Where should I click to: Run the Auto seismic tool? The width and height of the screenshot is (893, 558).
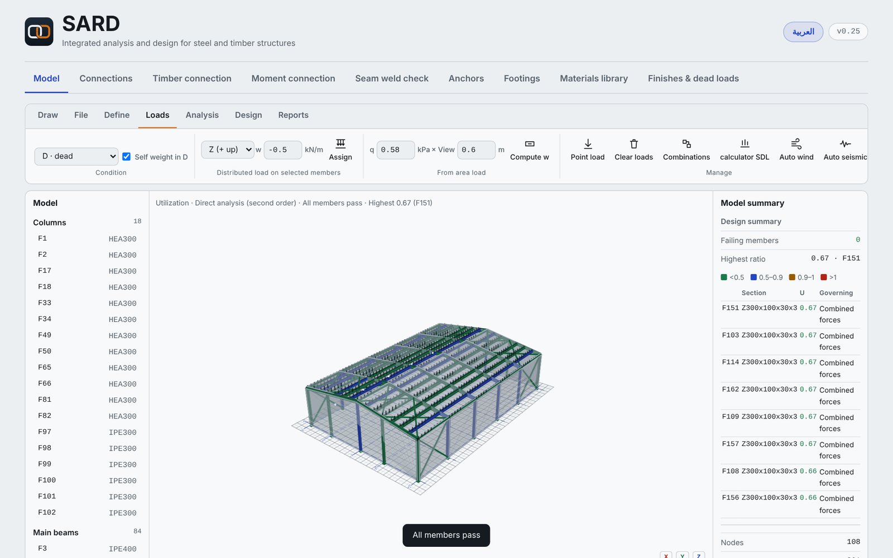845,150
